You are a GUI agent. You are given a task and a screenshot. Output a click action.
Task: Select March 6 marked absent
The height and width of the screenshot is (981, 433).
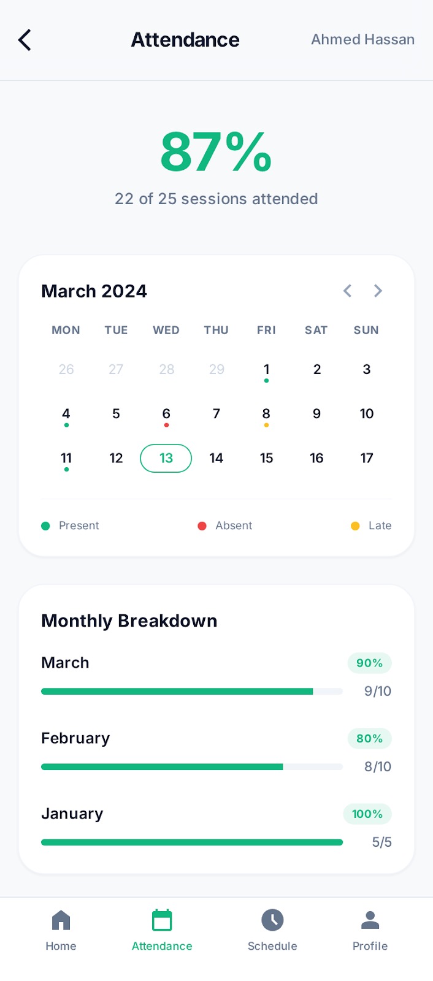pyautogui.click(x=166, y=414)
